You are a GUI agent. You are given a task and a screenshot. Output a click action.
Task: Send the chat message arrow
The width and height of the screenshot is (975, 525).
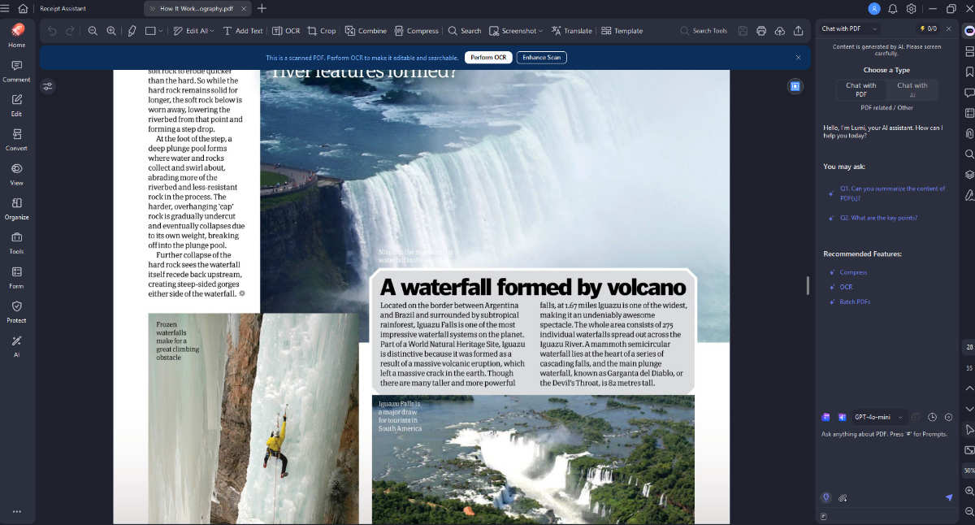tap(948, 497)
